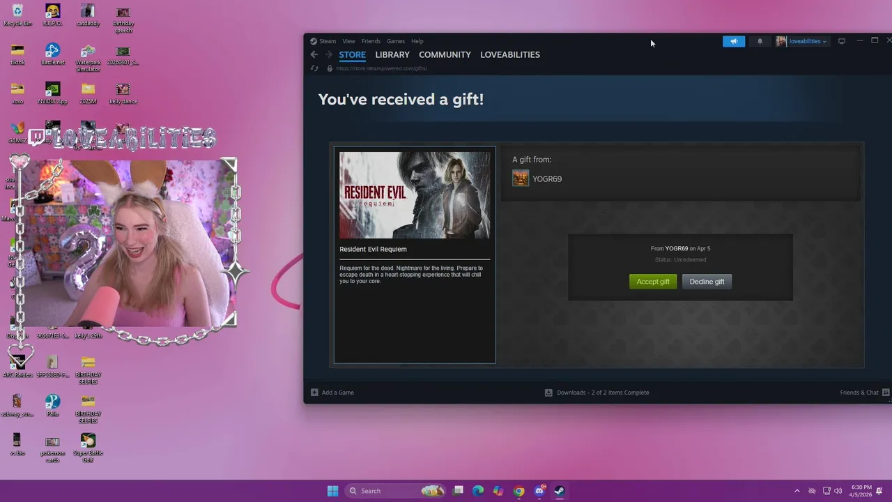Open the Games menu in Steam
This screenshot has width=892, height=502.
click(x=396, y=41)
